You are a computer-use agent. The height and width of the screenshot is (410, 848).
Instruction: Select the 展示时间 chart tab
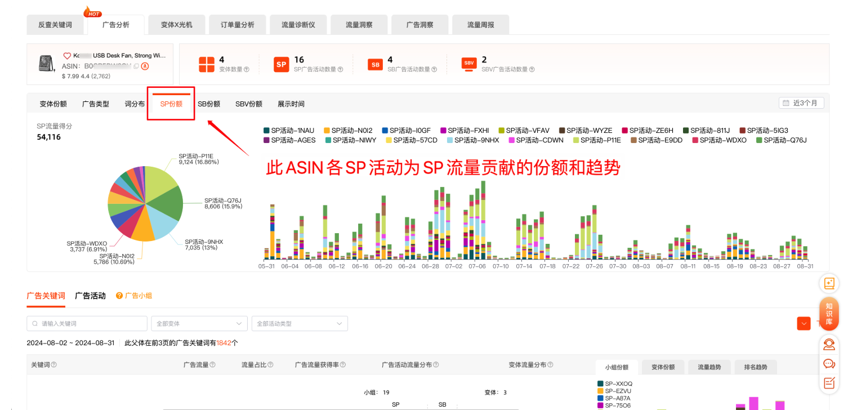pyautogui.click(x=291, y=104)
